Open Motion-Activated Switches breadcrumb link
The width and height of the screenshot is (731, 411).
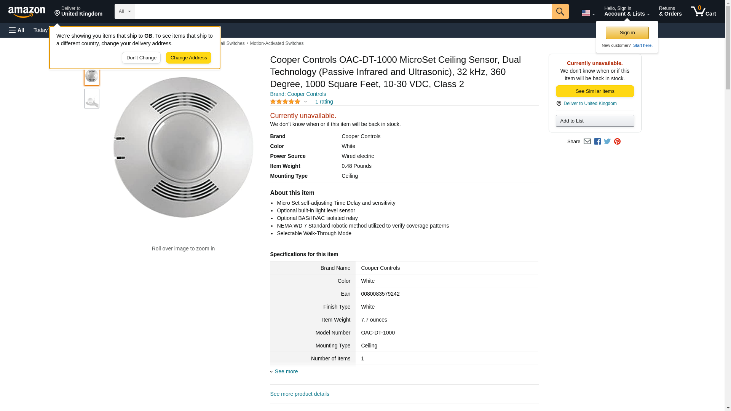tap(276, 43)
